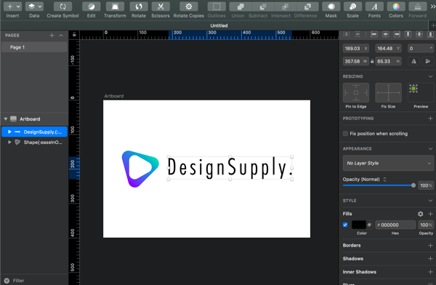The height and width of the screenshot is (285, 436).
Task: Open the Colors picker from toolbar
Action: [396, 7]
